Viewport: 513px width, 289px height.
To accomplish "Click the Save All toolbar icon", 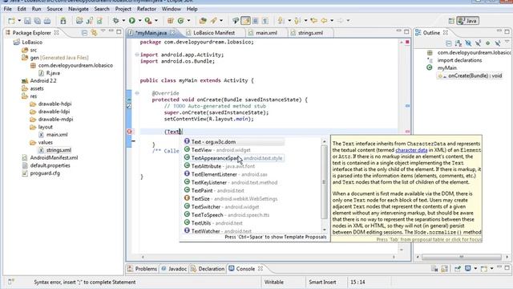I will [x=38, y=21].
